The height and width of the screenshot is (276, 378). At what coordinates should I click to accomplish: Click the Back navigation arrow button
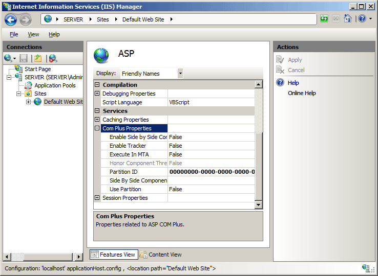coord(11,19)
